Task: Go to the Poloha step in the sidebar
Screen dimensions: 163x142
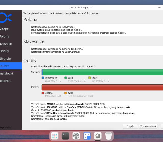Action: 5,36
